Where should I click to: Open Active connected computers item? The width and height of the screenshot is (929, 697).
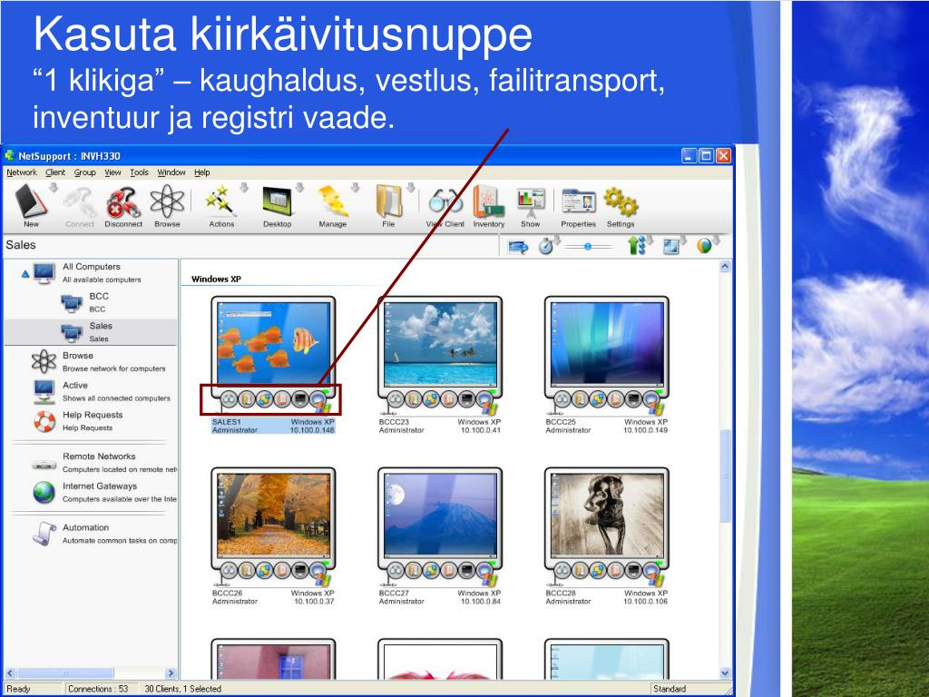101,391
